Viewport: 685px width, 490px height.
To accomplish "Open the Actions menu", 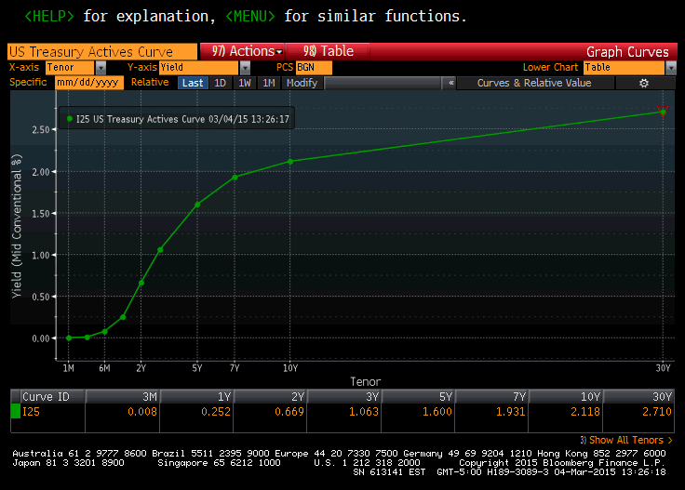I will point(245,52).
